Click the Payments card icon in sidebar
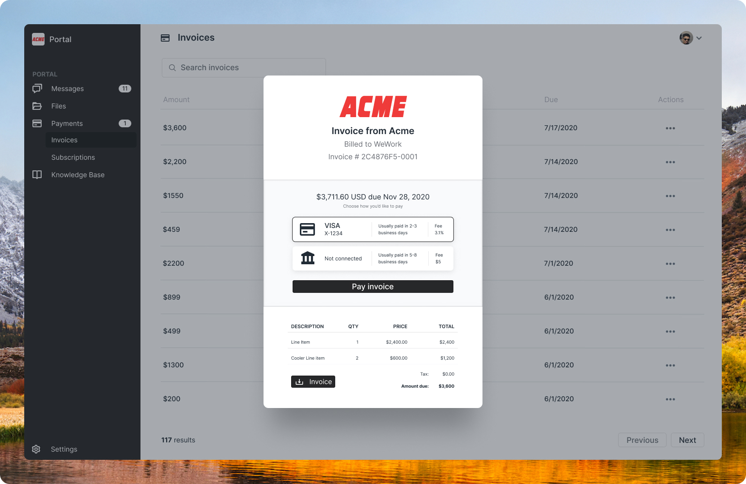 (37, 123)
